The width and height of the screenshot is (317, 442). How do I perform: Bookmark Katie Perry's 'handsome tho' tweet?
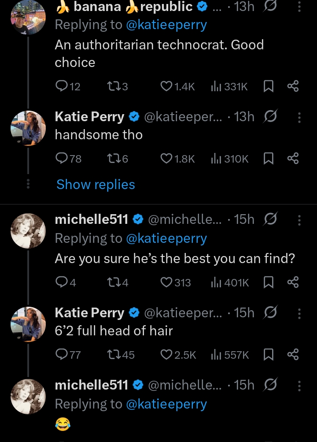pyautogui.click(x=268, y=158)
